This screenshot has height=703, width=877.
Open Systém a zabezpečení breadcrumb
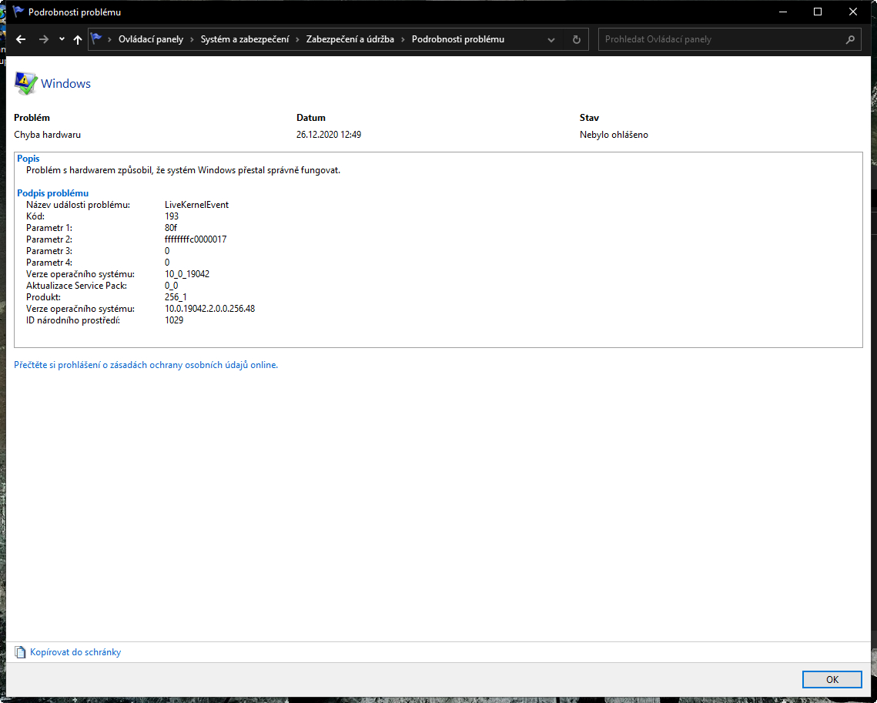[245, 39]
